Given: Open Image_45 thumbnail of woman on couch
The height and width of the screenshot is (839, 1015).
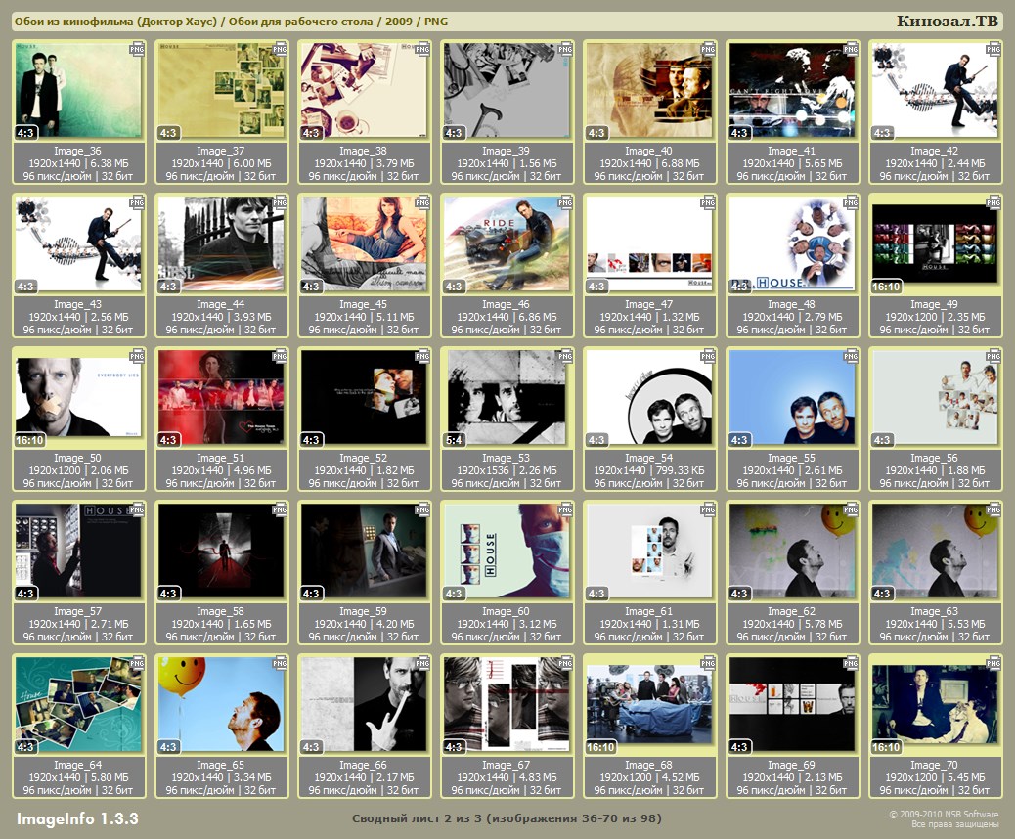Looking at the screenshot, I should [364, 243].
